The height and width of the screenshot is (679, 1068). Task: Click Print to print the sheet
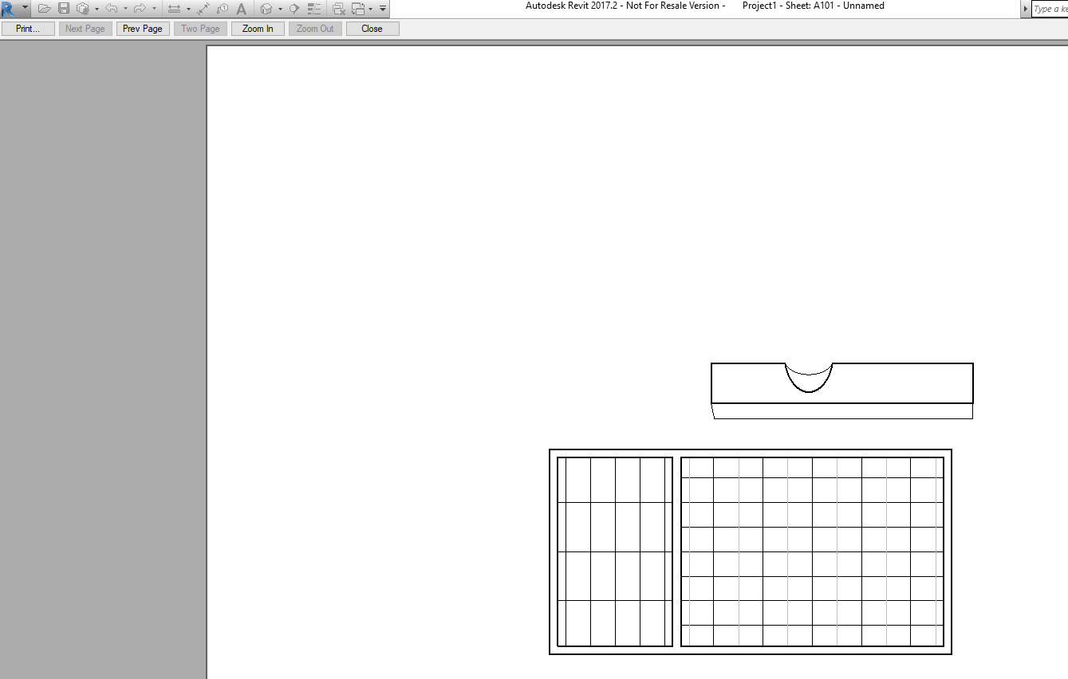[x=28, y=28]
